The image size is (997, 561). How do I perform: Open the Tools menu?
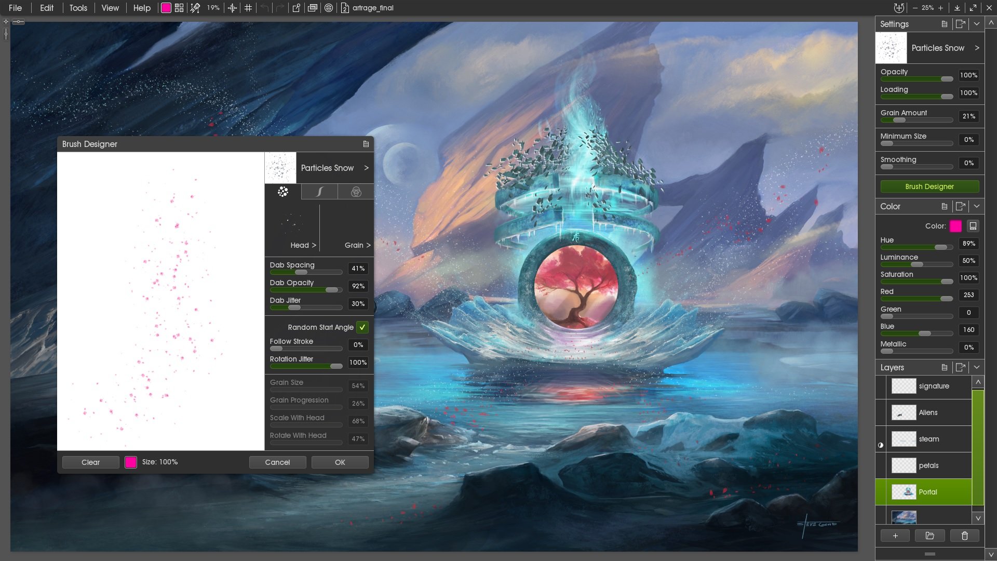[x=78, y=8]
